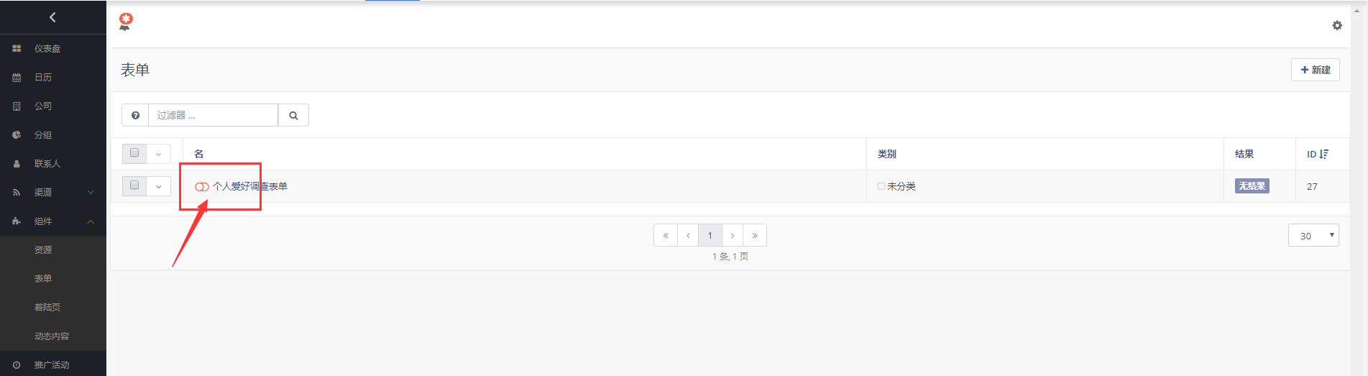Screen dimensions: 1368x376
Task: Go to the last page arrow
Action: pyautogui.click(x=754, y=236)
